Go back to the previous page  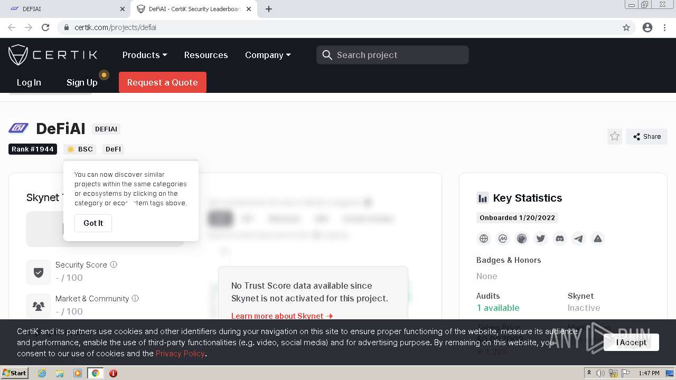12,27
